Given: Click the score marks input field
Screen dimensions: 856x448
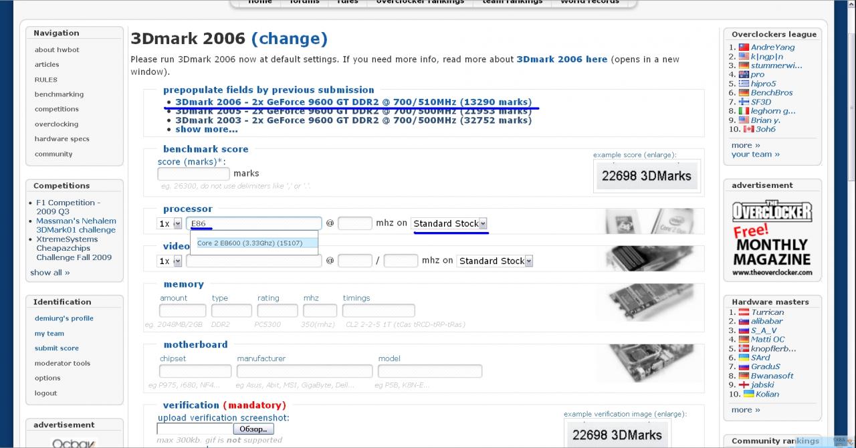Looking at the screenshot, I should pyautogui.click(x=193, y=174).
